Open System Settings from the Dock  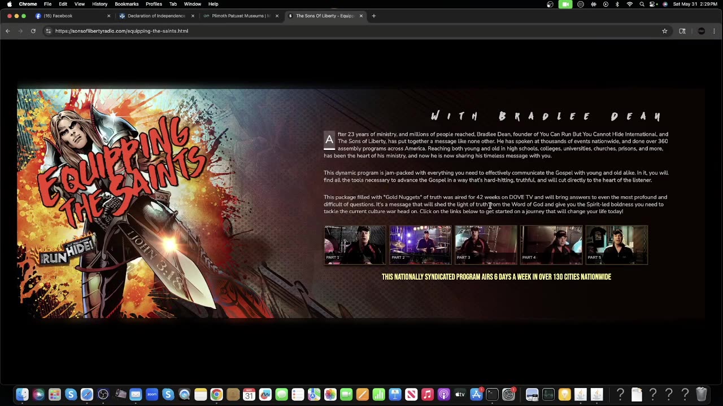tap(508, 395)
